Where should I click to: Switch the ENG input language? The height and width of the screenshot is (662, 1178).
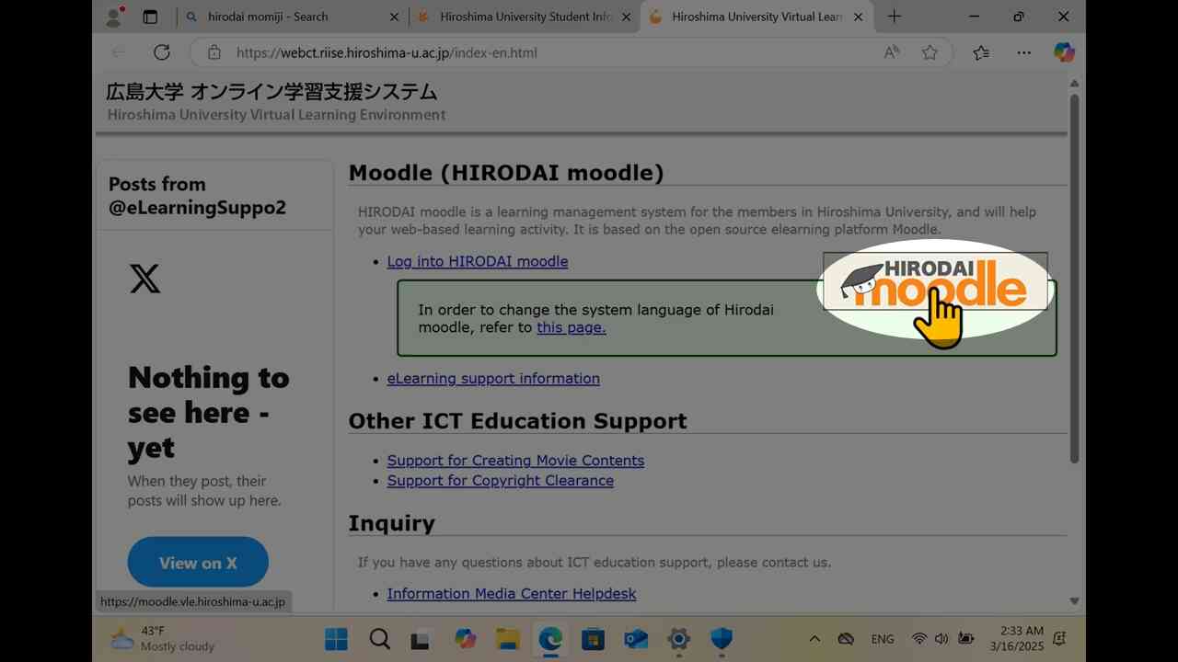pyautogui.click(x=883, y=639)
